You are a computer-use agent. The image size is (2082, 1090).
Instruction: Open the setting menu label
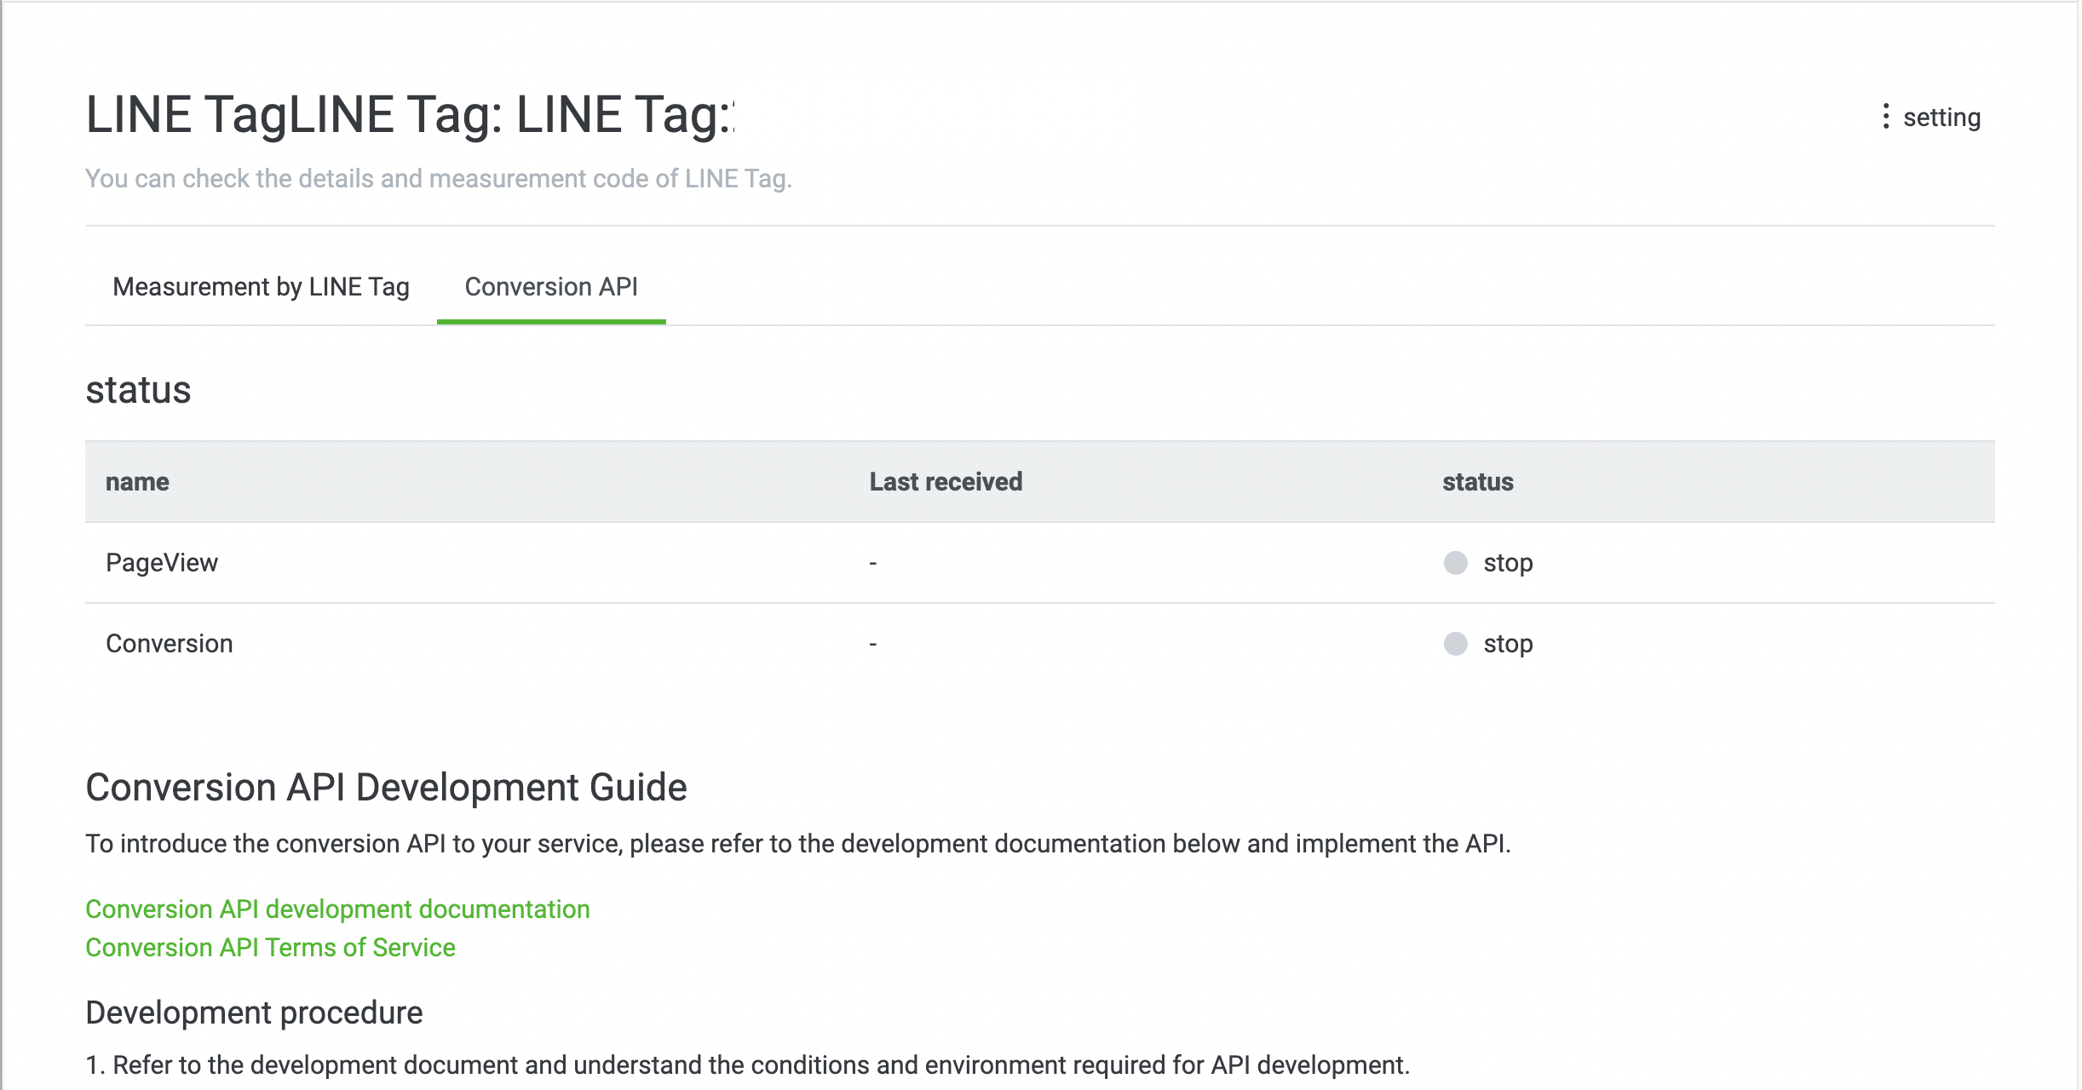click(1941, 117)
